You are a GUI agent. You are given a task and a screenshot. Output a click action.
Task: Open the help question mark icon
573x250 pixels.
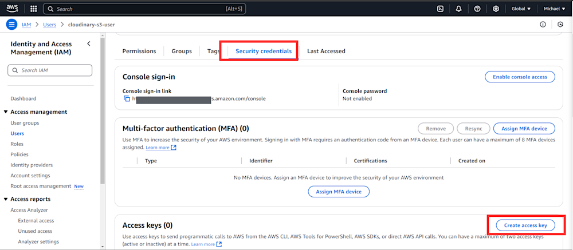click(477, 9)
